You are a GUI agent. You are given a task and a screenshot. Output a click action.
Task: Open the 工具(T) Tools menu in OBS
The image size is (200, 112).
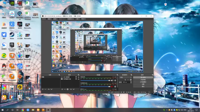(77, 19)
